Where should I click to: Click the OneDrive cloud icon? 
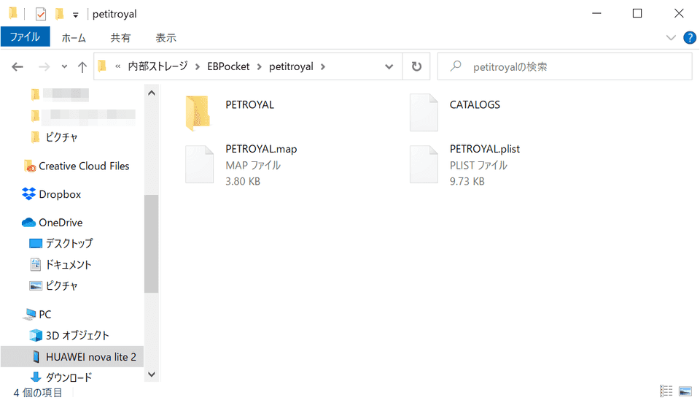click(x=28, y=223)
